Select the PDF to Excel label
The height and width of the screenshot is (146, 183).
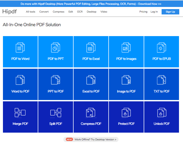[x=91, y=59]
